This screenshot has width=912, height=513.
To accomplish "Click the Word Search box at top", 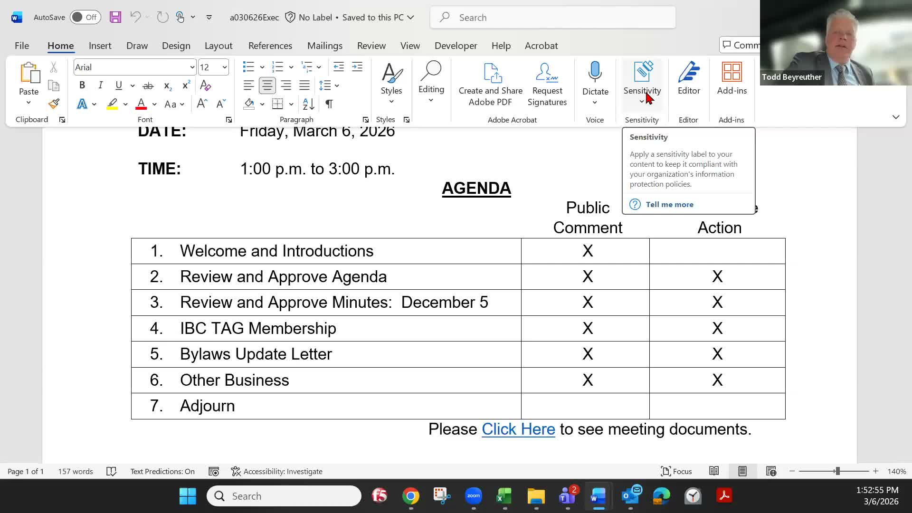I will point(552,18).
